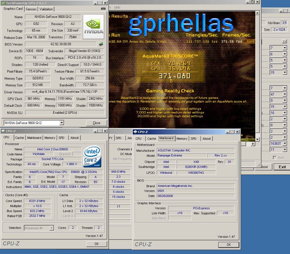Click the GPU-Z screenshot camera icon
This screenshot has width=290, height=254.
pos(103,9)
